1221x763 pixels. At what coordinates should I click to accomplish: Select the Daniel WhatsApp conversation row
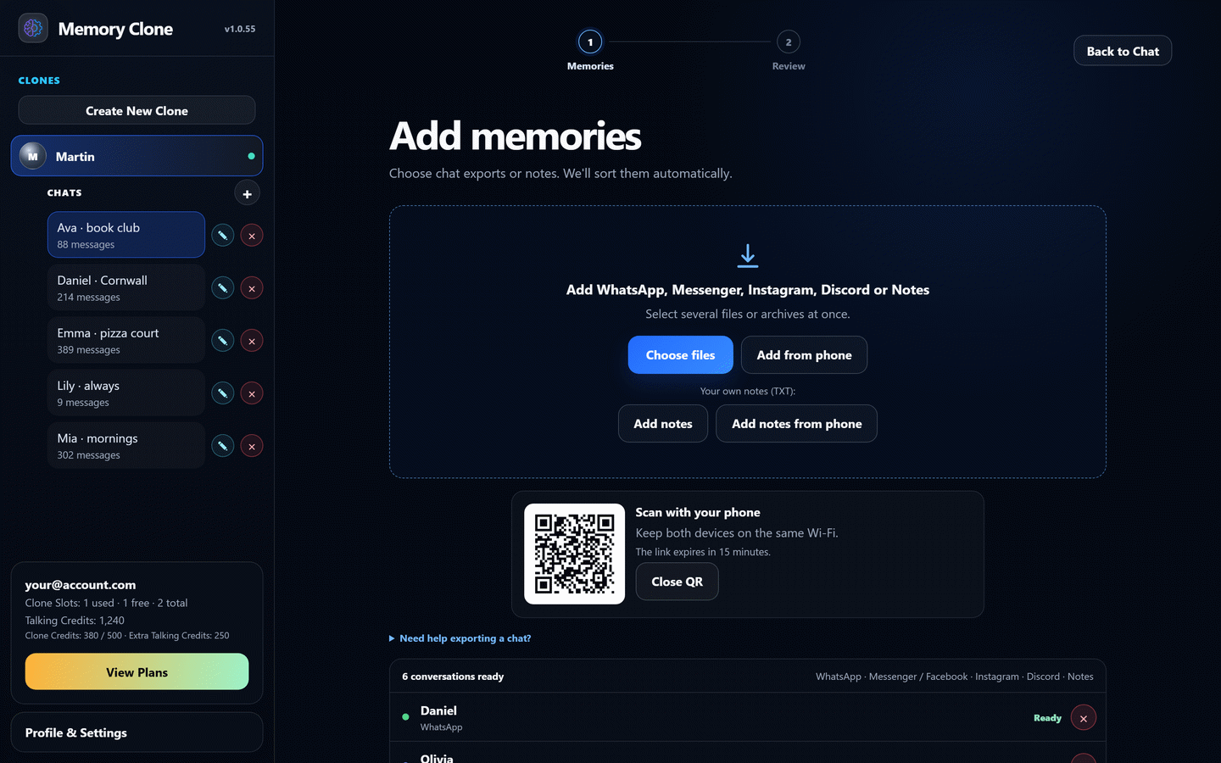748,717
